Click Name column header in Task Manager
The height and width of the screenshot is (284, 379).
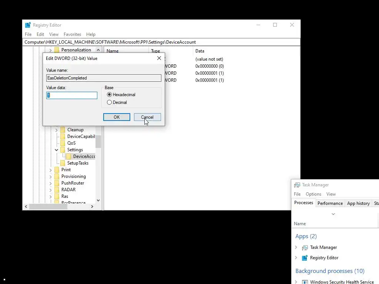pyautogui.click(x=300, y=224)
